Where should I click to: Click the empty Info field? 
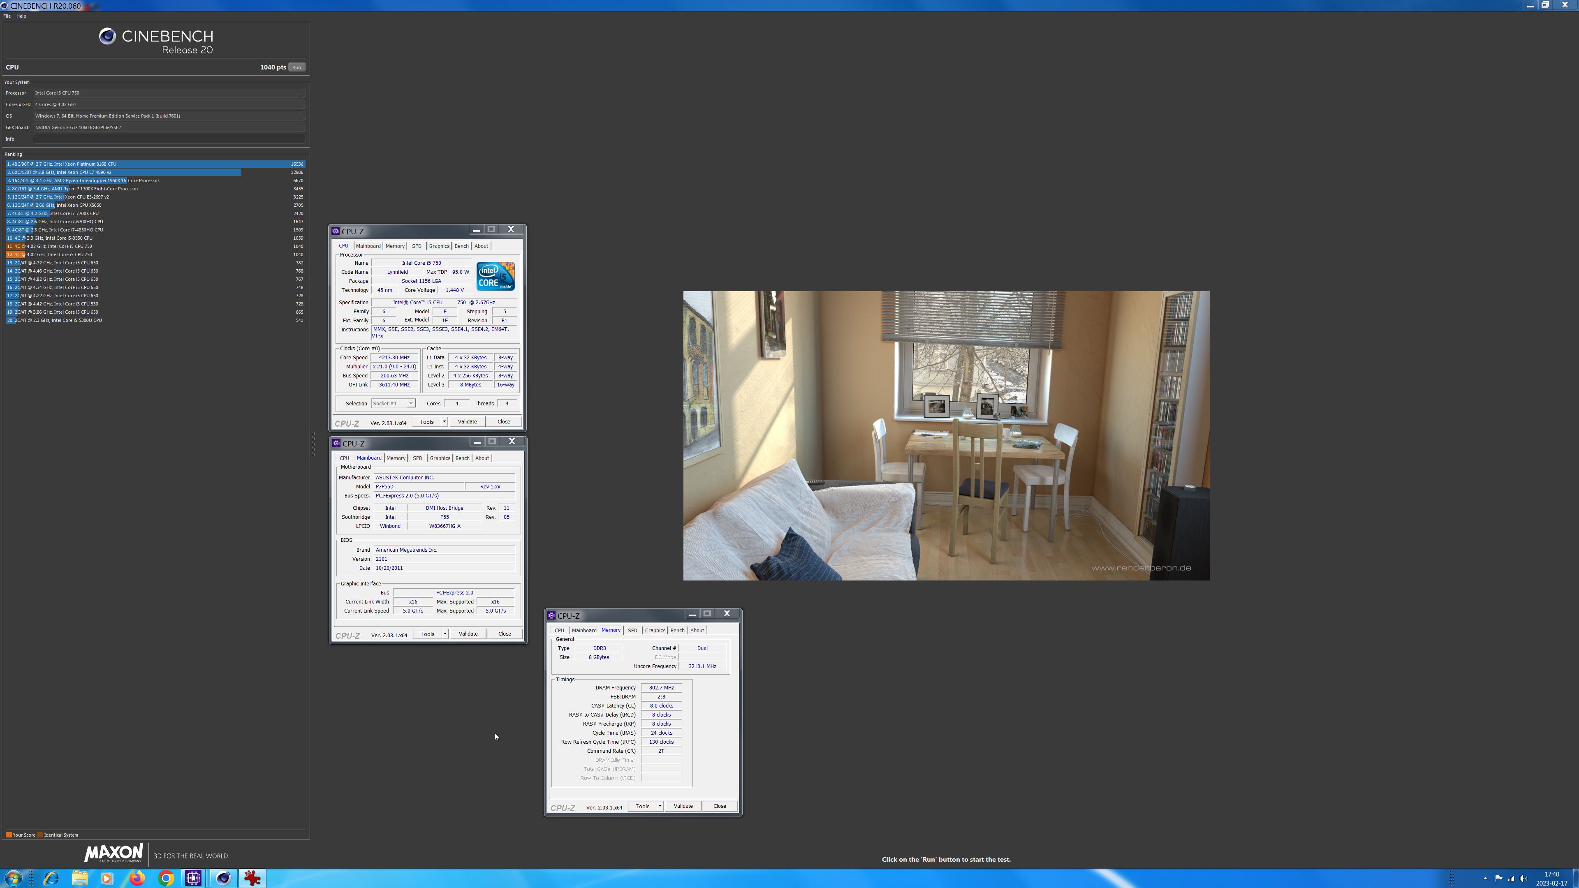(169, 139)
